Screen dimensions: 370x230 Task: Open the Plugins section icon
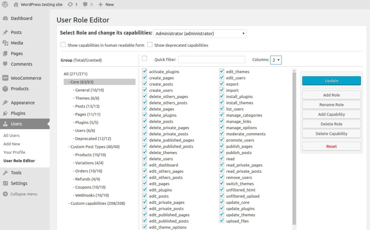pos(5,113)
